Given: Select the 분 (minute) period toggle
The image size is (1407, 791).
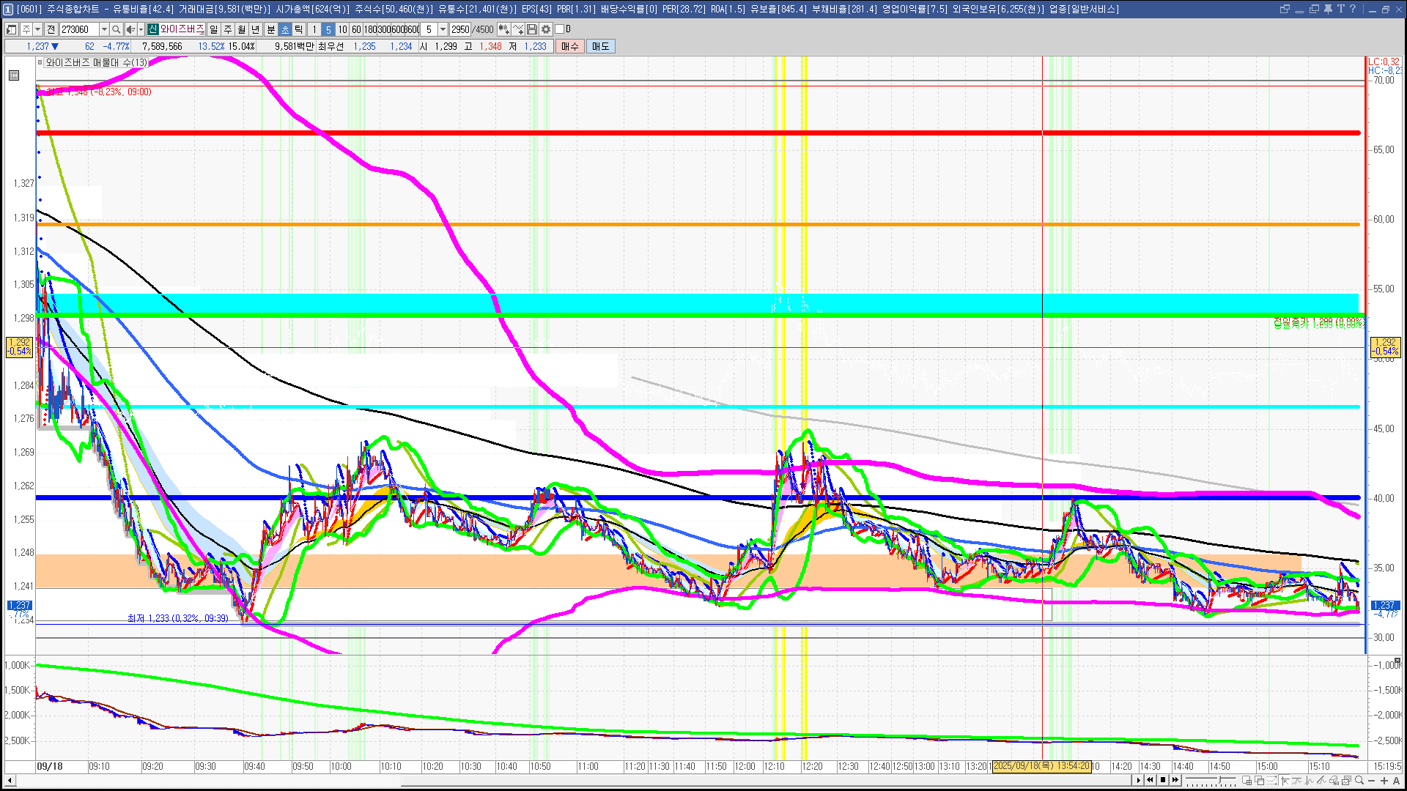Looking at the screenshot, I should click(x=270, y=29).
